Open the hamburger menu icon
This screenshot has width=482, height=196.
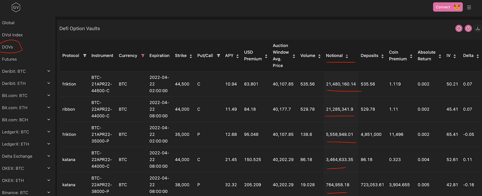point(469,7)
